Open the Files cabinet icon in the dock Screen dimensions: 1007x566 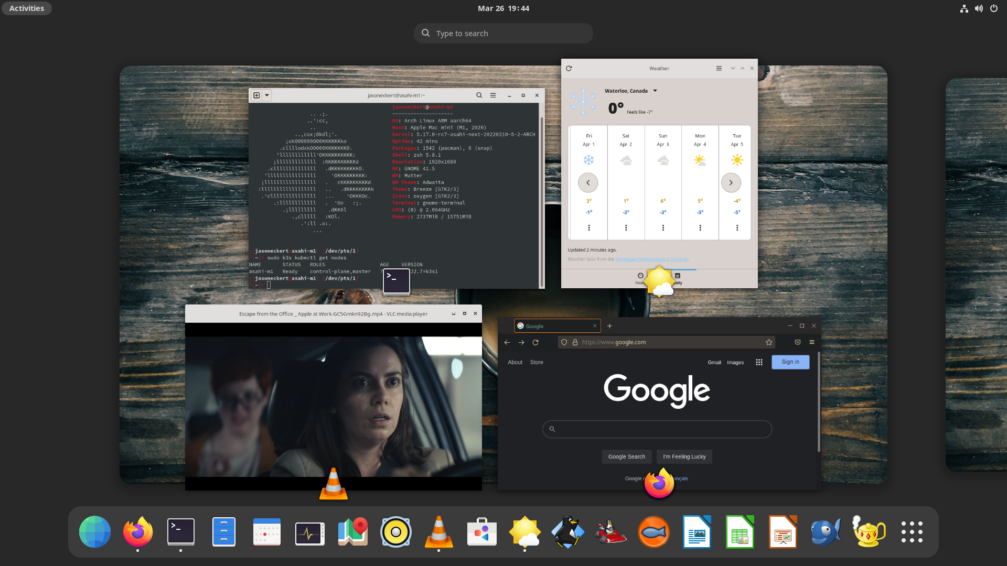pos(224,531)
